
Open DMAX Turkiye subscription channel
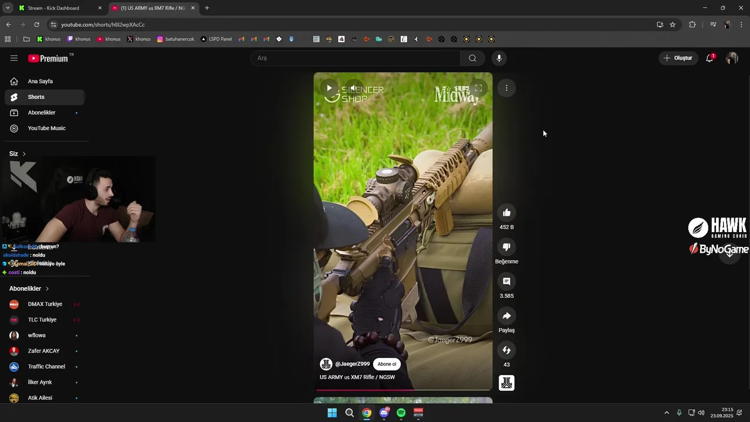[x=45, y=304]
